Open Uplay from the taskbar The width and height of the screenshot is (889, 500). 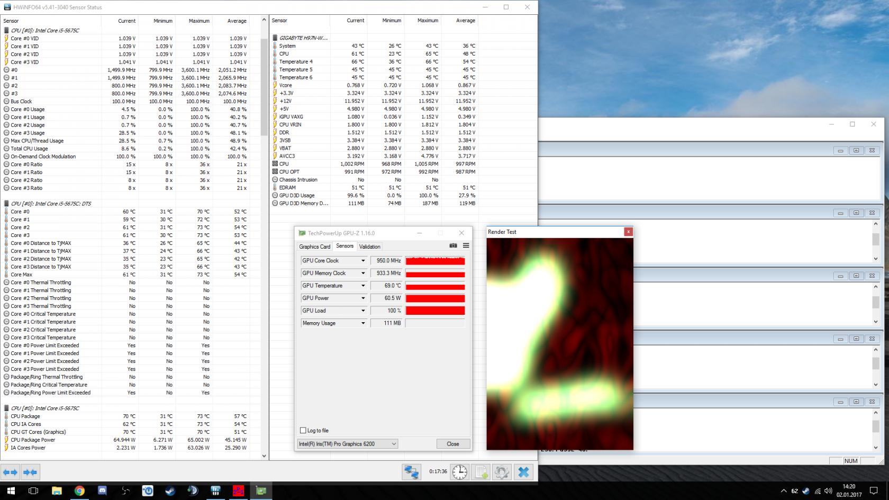point(148,490)
